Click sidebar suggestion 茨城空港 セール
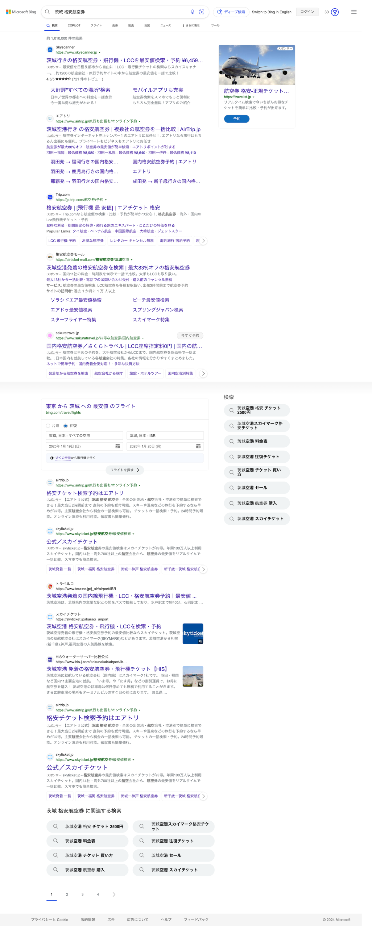The image size is (372, 926). pyautogui.click(x=256, y=488)
